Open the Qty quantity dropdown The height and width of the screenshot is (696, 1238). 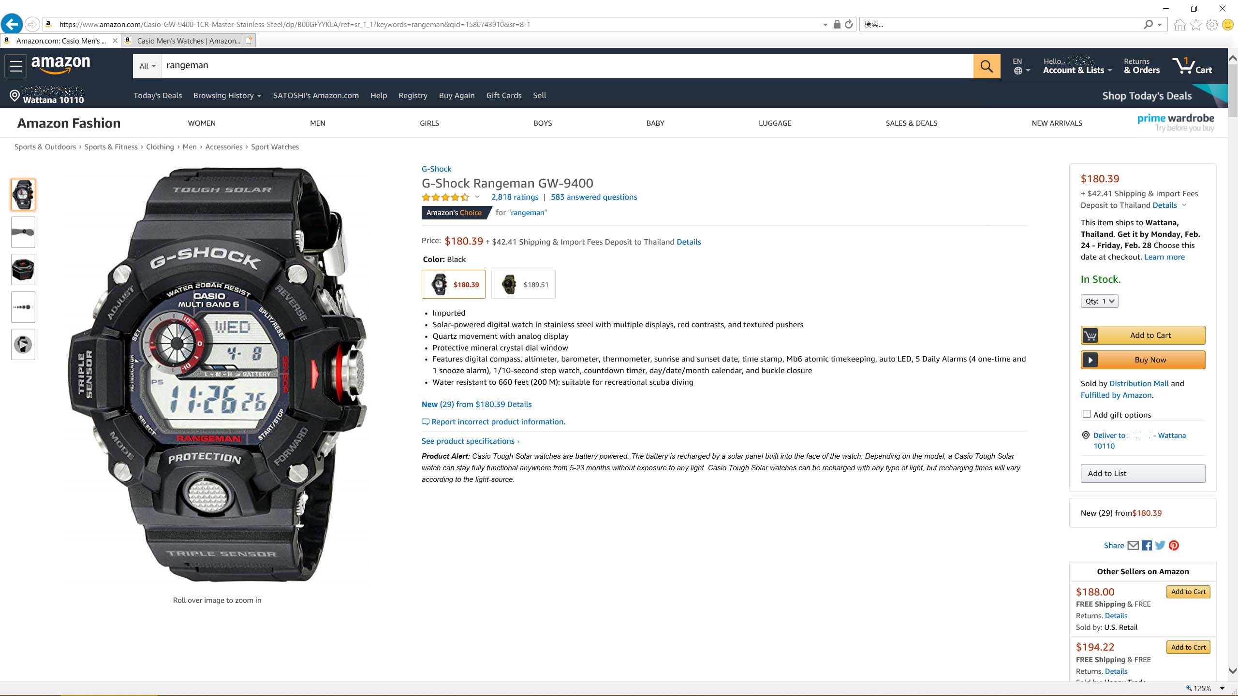click(x=1099, y=301)
